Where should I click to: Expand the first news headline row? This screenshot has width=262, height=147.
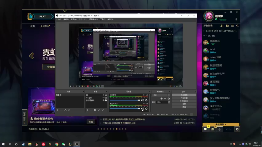[101, 119]
